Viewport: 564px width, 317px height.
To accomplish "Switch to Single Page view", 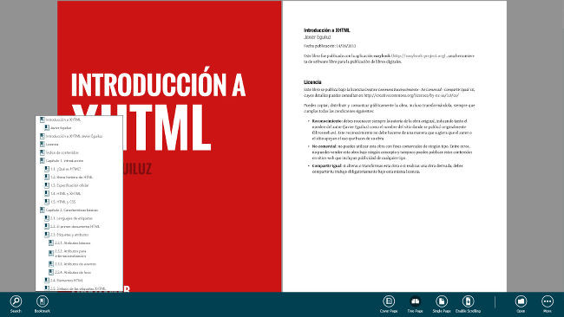I will point(442,304).
